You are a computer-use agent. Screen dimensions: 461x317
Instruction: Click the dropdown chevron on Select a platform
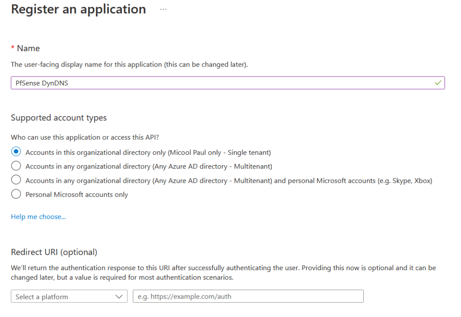click(x=119, y=296)
